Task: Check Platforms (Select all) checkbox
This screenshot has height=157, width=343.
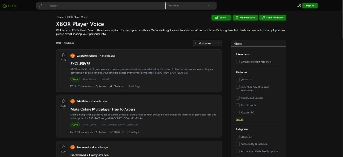Action: 238,80
